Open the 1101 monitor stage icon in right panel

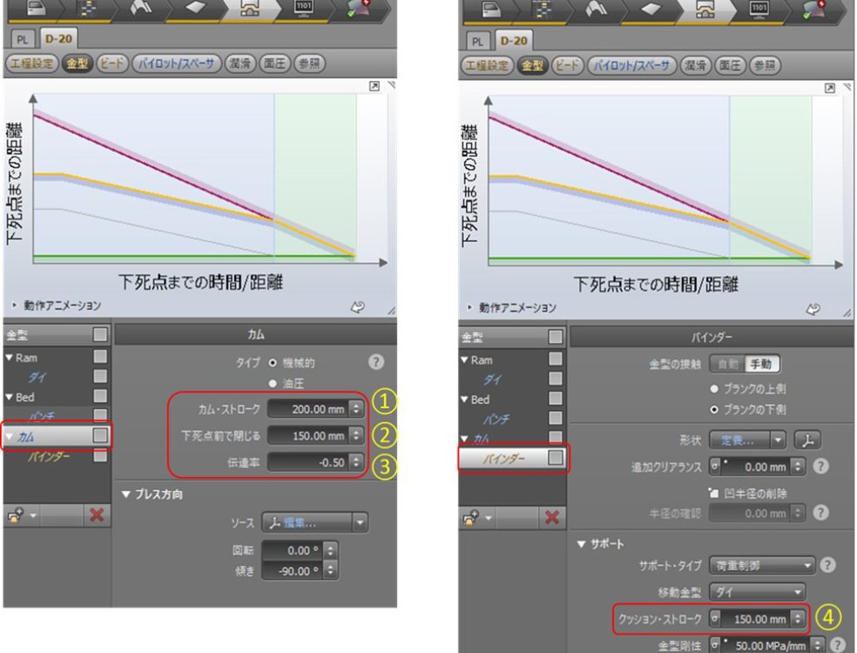point(758,9)
